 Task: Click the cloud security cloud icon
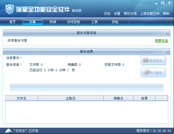9,130
